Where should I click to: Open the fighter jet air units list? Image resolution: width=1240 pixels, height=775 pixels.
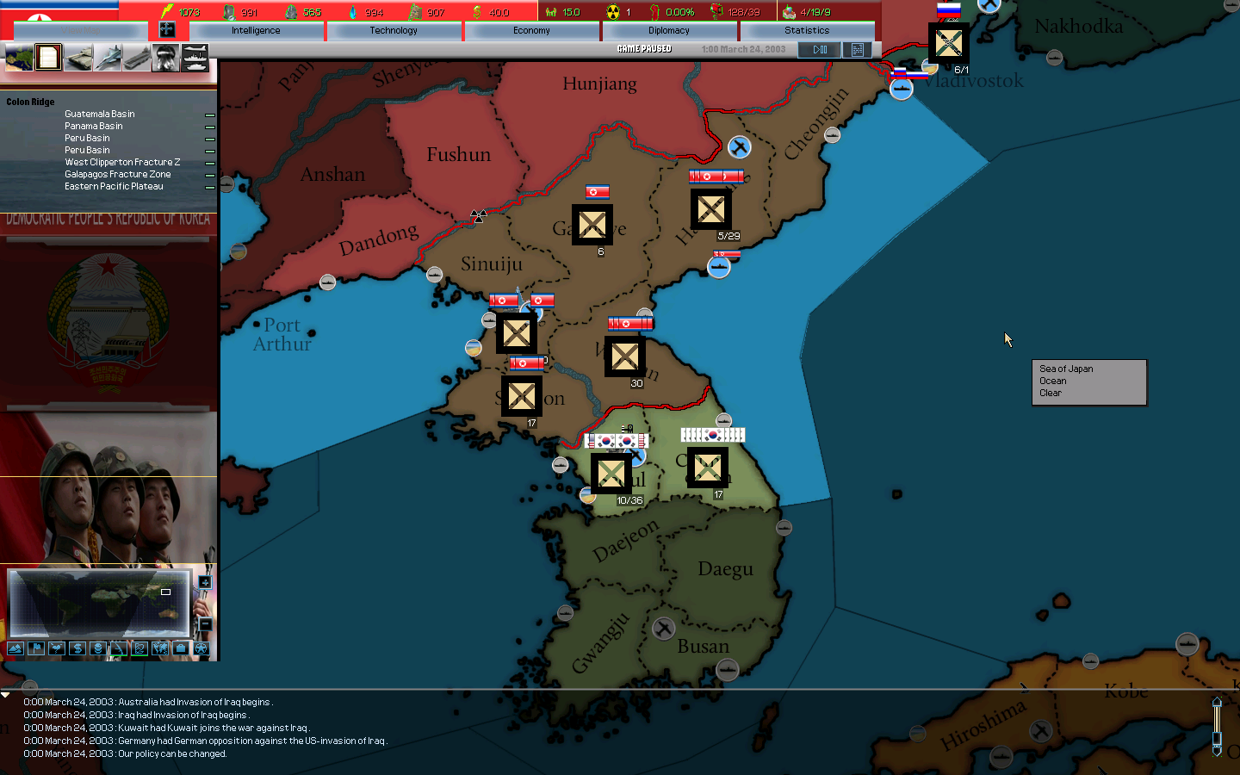[107, 57]
